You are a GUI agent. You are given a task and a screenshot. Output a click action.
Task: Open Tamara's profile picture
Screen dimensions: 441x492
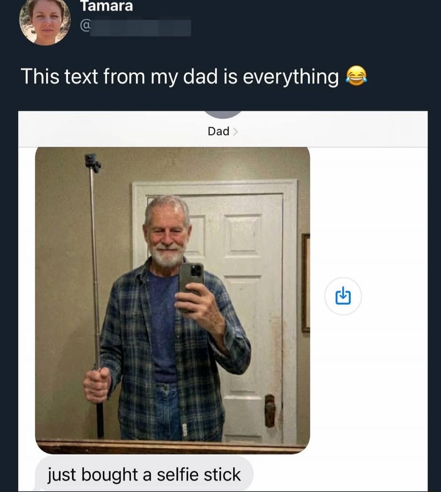coord(45,20)
